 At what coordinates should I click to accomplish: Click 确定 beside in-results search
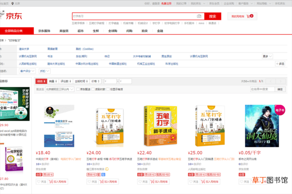pyautogui.click(x=280, y=89)
